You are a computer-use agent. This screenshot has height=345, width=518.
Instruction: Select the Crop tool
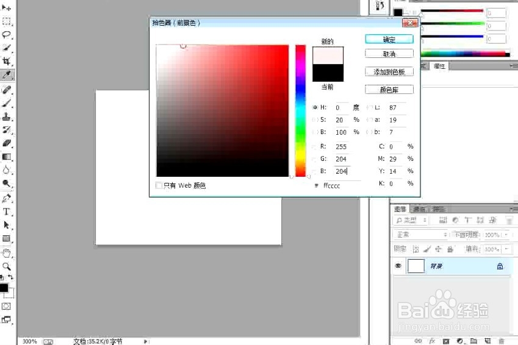tap(6, 62)
